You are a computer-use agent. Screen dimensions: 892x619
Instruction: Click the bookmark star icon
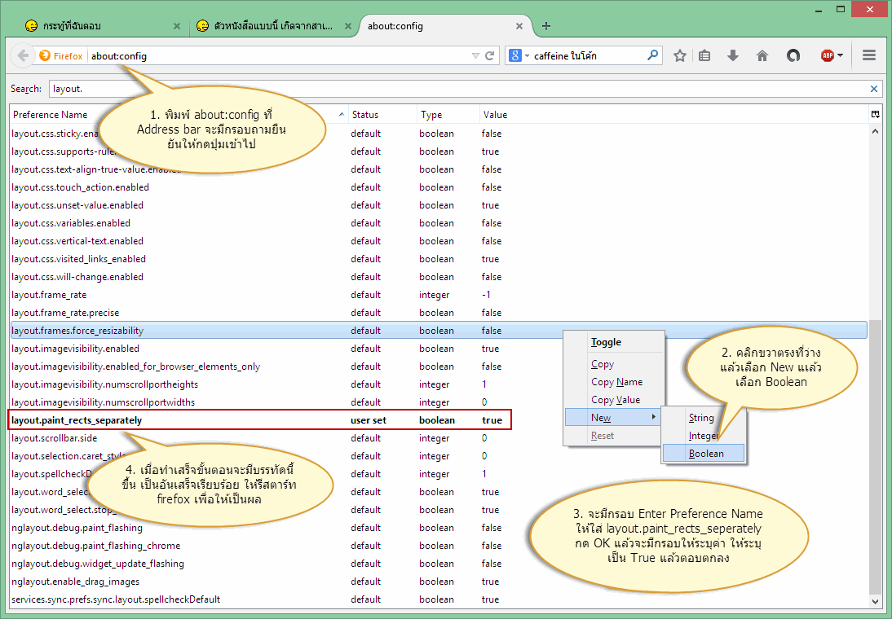[680, 56]
